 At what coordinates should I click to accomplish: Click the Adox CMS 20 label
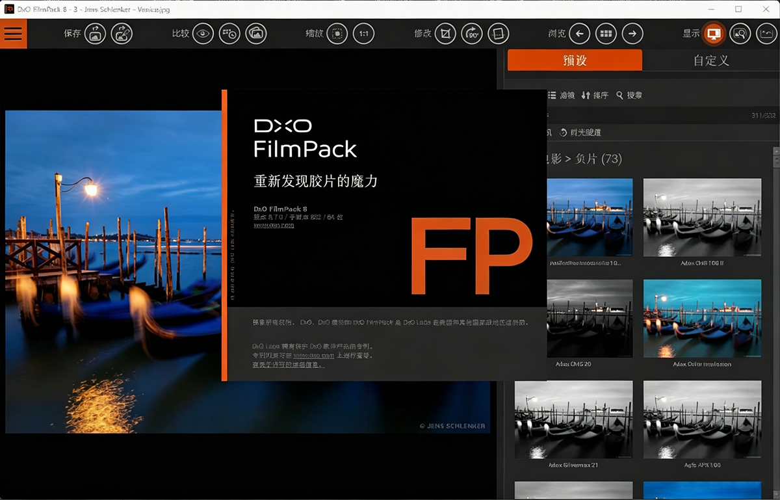coord(573,364)
